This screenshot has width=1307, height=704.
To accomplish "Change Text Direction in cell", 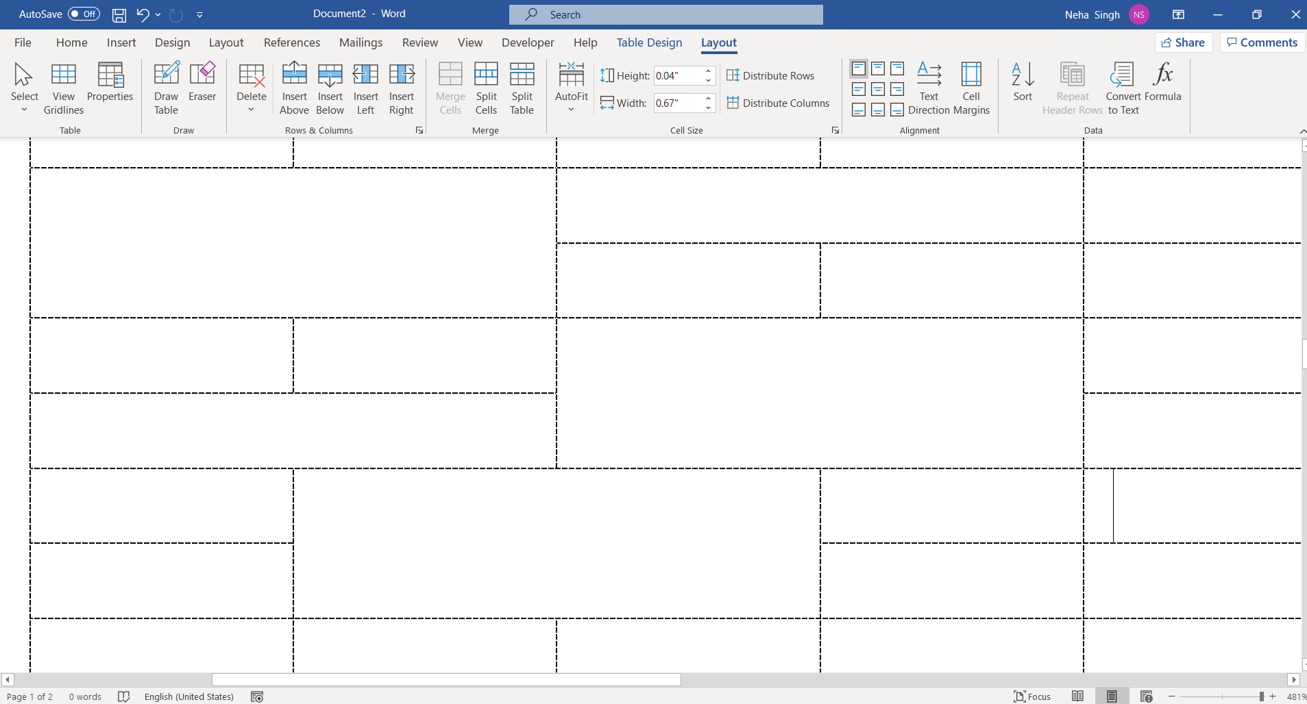I will pos(929,88).
